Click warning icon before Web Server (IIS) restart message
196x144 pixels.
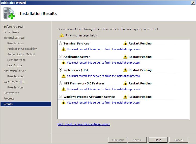click(x=64, y=76)
